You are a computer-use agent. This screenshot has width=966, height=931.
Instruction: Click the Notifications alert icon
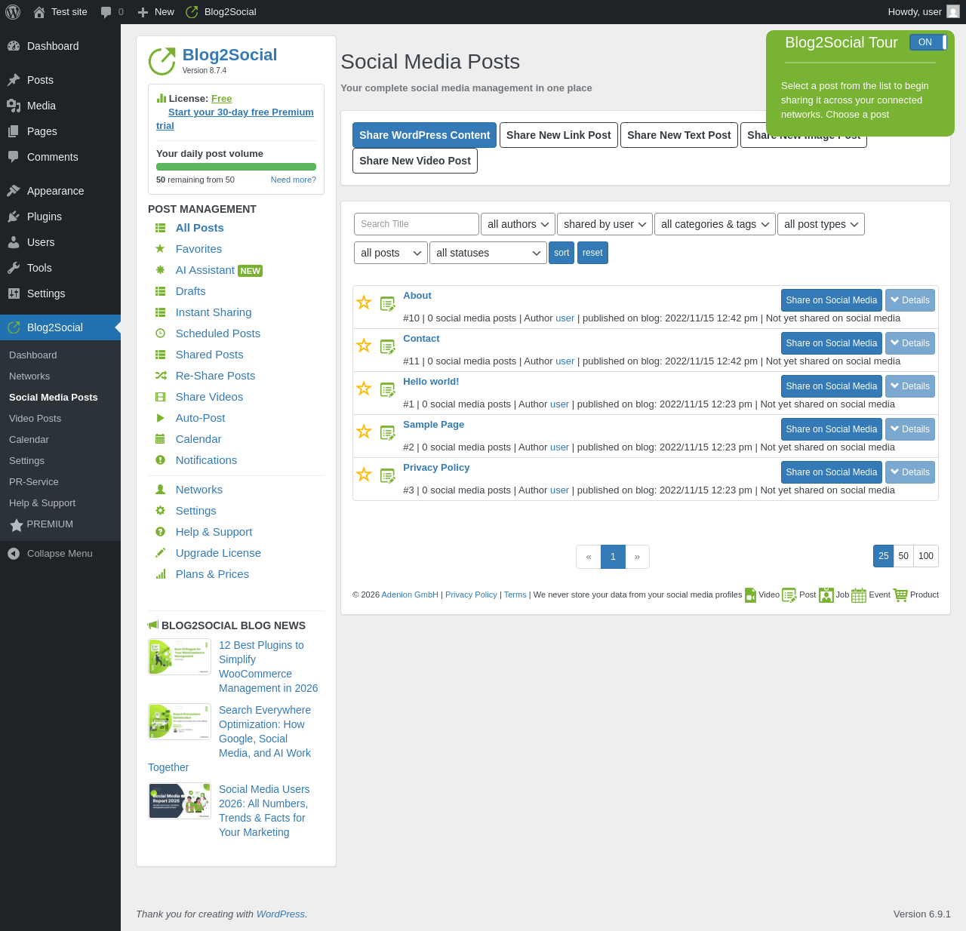click(x=160, y=460)
